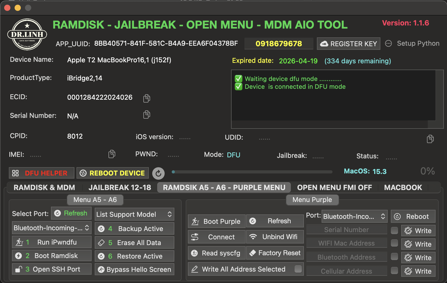Click Write for WIFI Mac Address
Image resolution: width=447 pixels, height=283 pixels.
click(418, 244)
